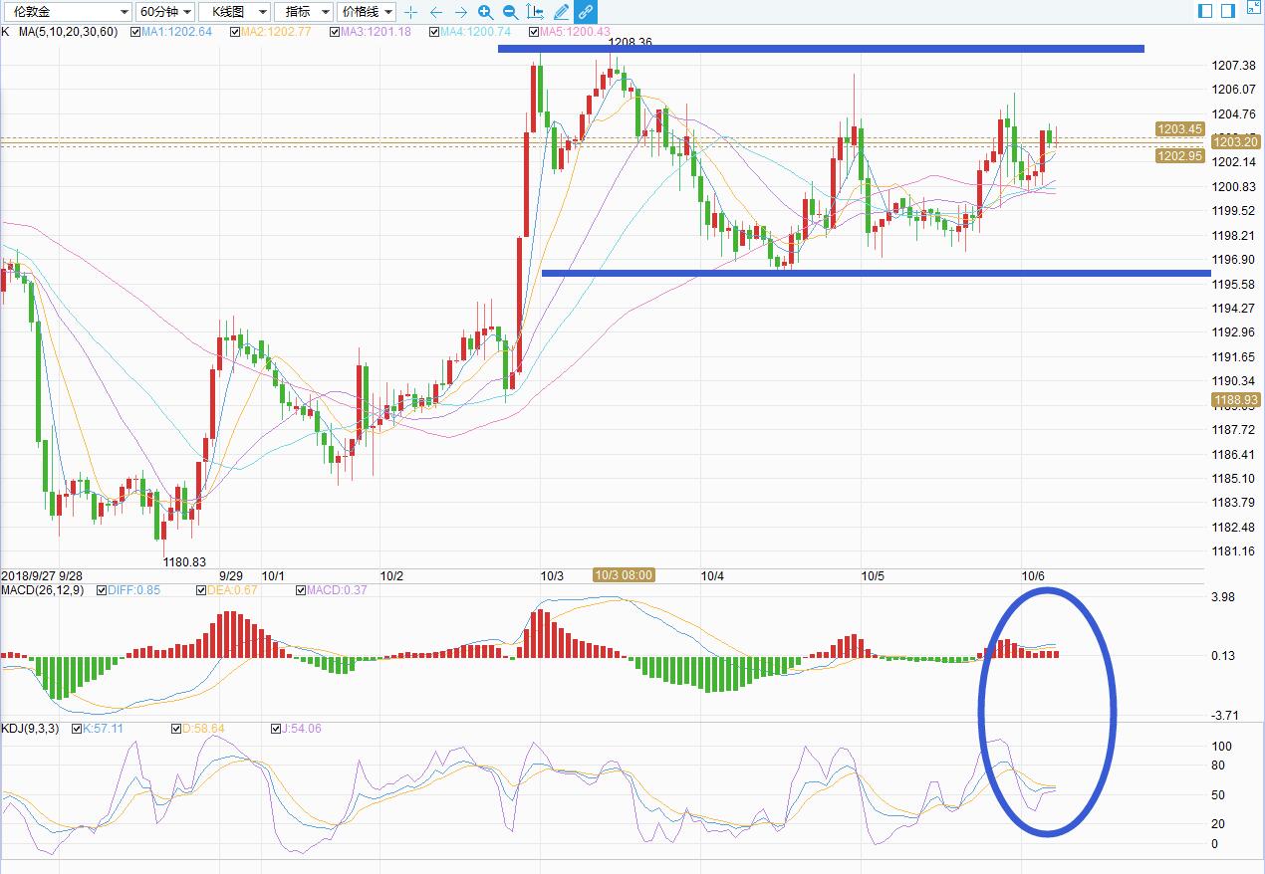
Task: Click the 10/3 08:00 time marker
Action: [624, 575]
